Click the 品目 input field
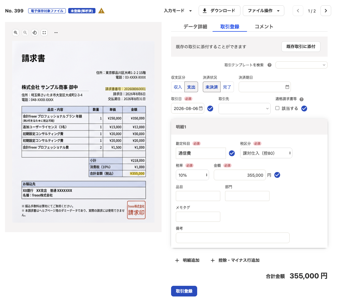The height and width of the screenshot is (303, 338). point(198,196)
